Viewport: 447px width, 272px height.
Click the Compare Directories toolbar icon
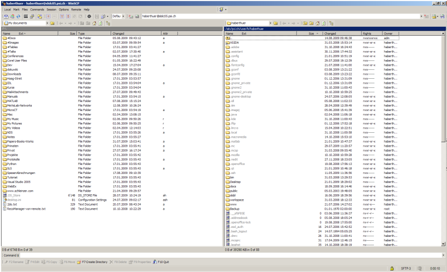pos(6,16)
